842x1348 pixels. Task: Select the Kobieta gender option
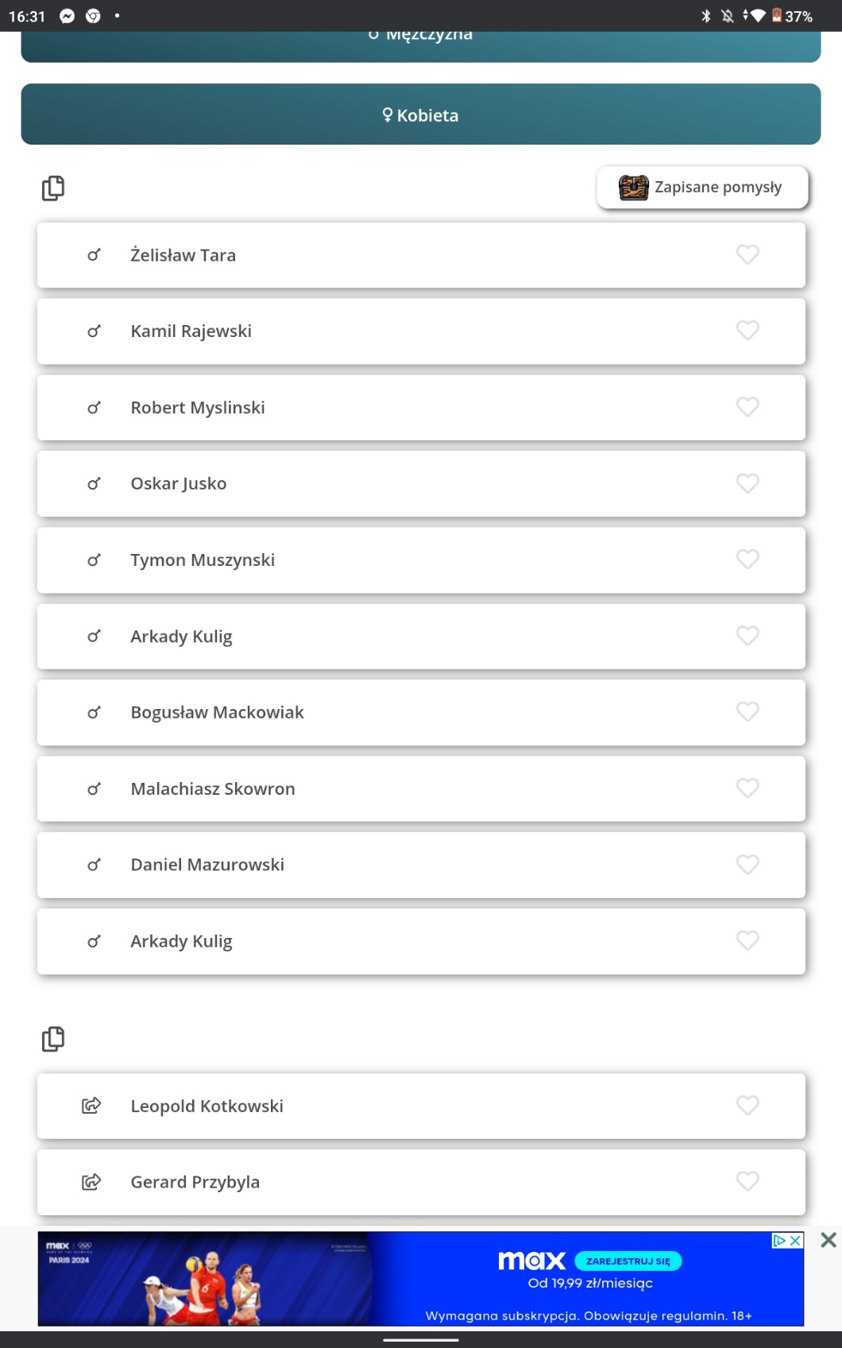pos(421,114)
